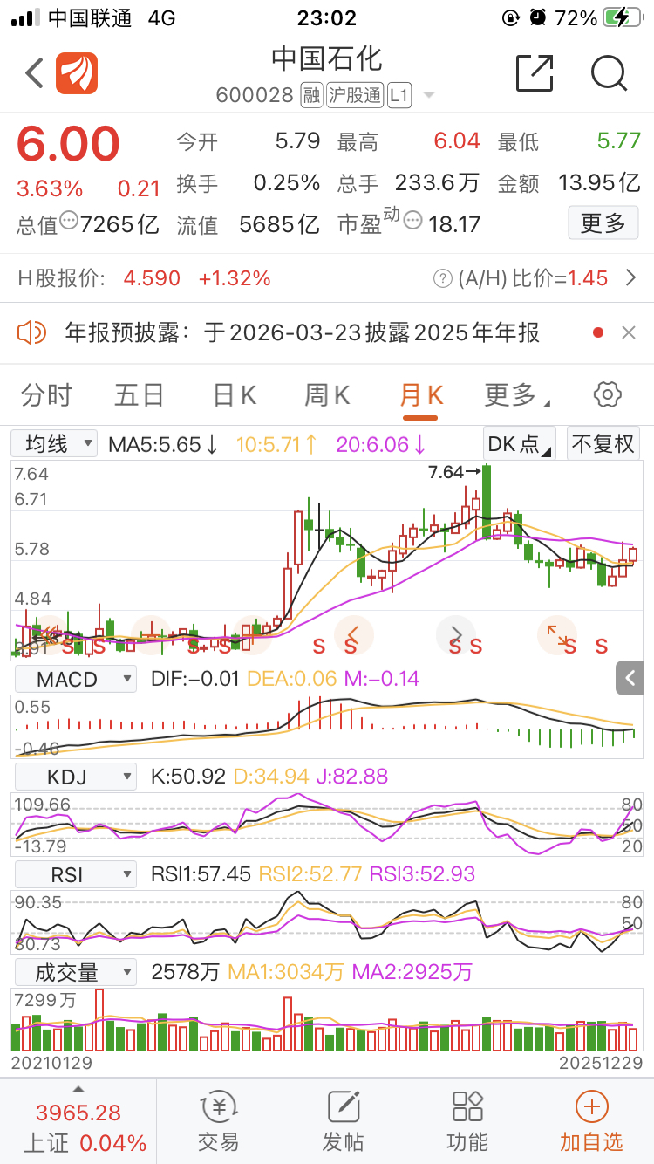Tap the cellular signal bars icon
The image size is (654, 1164).
[25, 17]
